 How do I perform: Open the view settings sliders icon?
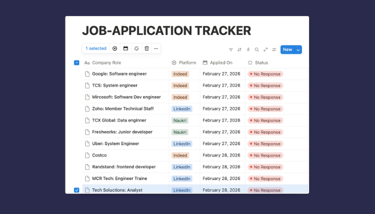click(x=274, y=50)
